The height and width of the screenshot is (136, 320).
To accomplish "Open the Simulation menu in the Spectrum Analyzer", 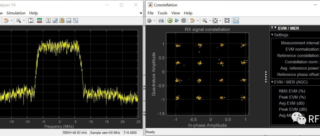I will coord(16,13).
